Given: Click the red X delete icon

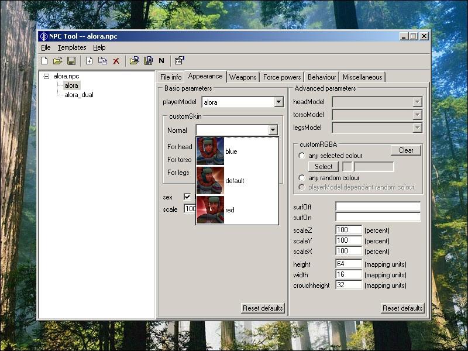Looking at the screenshot, I should (x=116, y=61).
